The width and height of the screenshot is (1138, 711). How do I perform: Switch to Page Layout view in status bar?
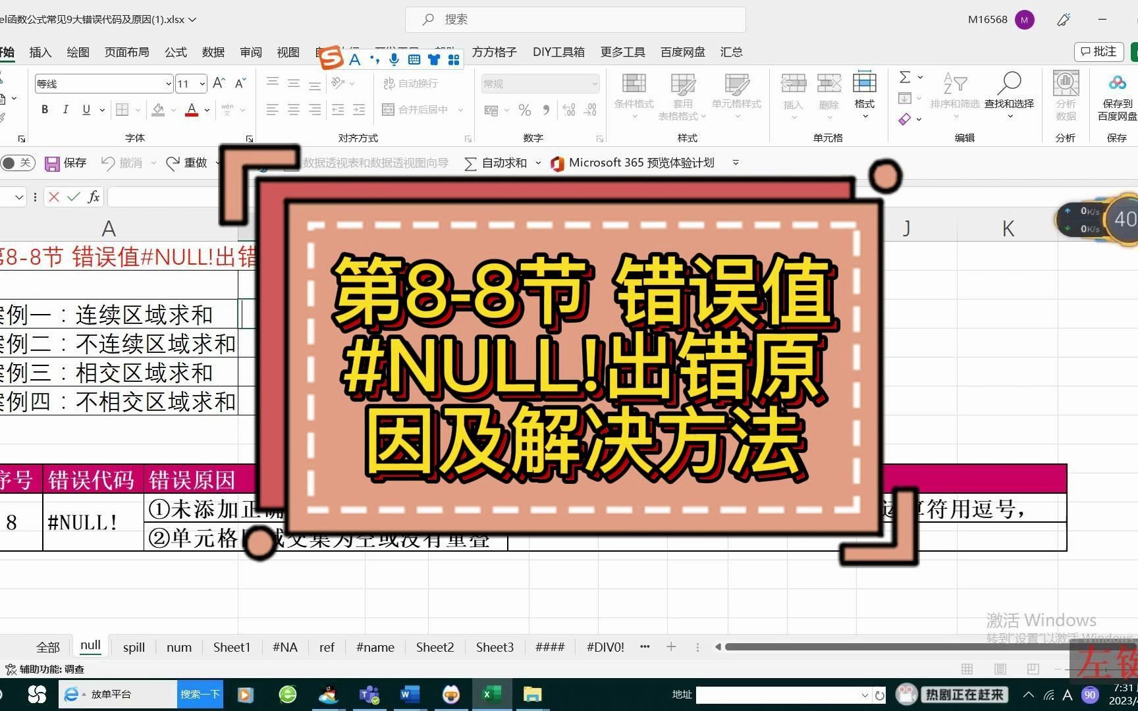[1000, 669]
